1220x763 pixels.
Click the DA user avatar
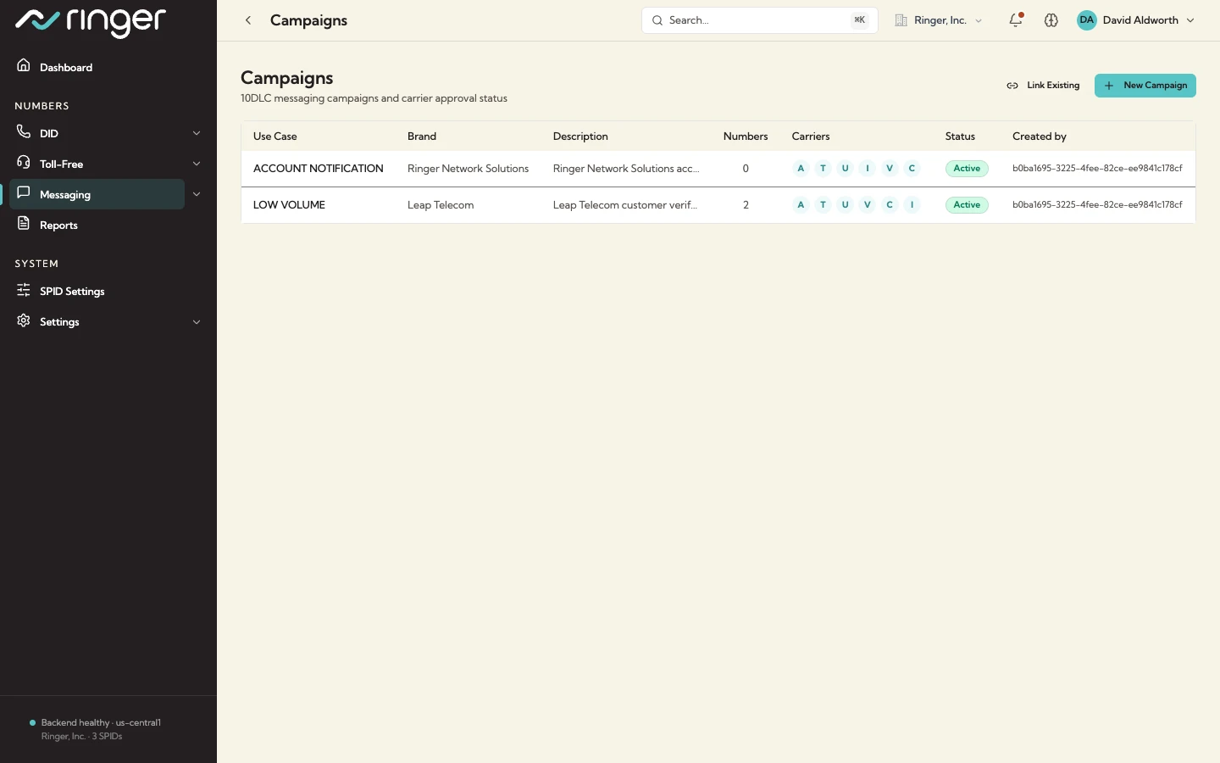click(x=1087, y=20)
